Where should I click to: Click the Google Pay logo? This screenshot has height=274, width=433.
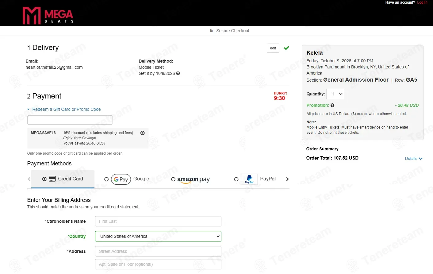tap(121, 179)
